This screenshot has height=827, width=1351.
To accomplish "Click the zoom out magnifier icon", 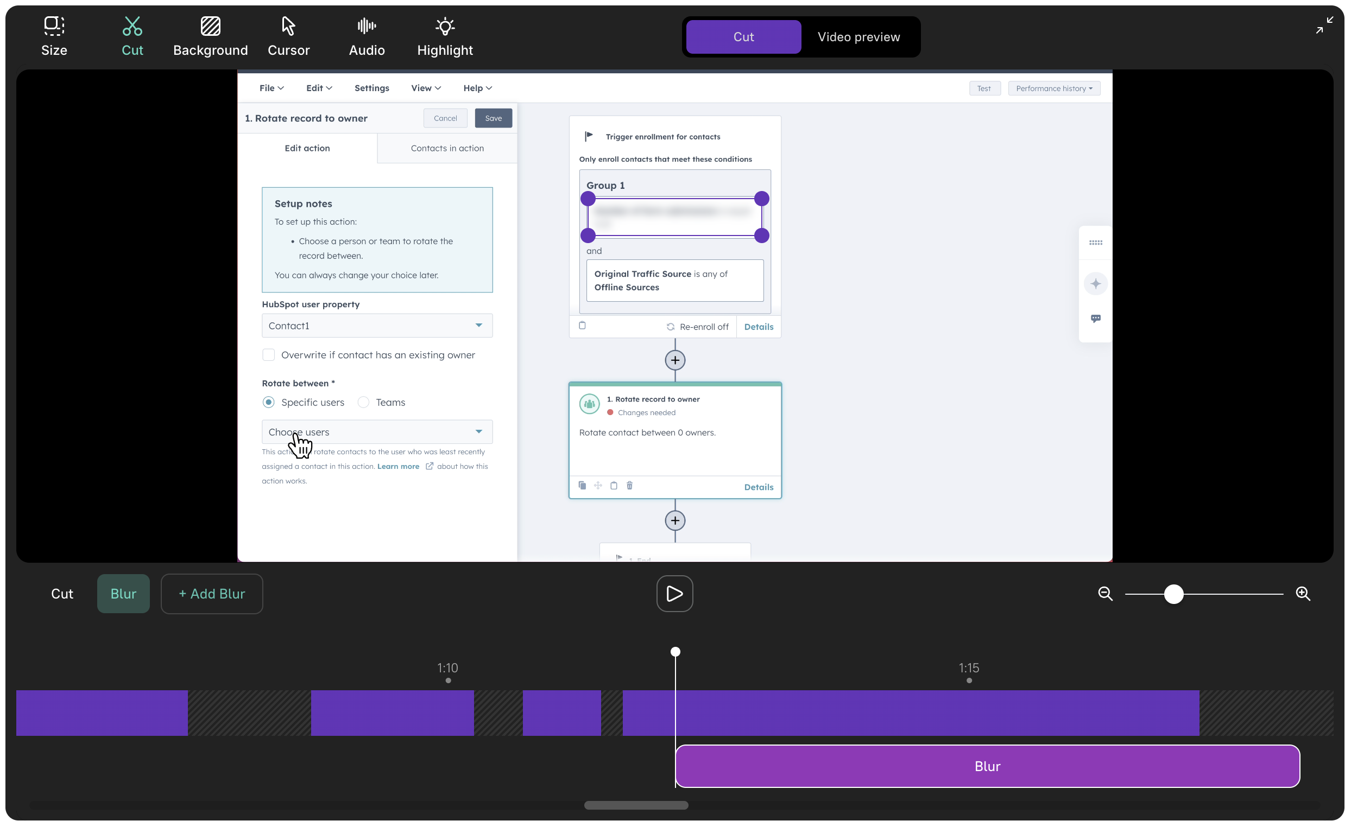I will click(1105, 594).
